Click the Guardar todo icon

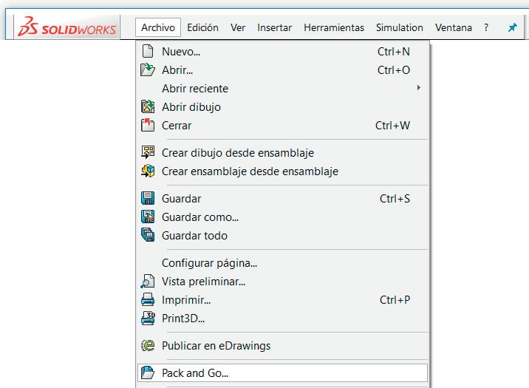[x=148, y=235]
